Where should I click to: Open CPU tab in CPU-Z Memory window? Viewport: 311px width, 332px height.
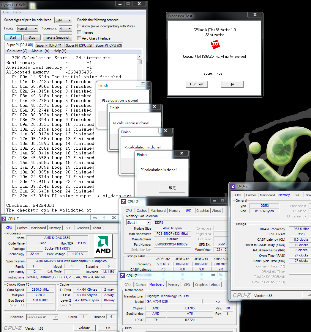point(238,195)
